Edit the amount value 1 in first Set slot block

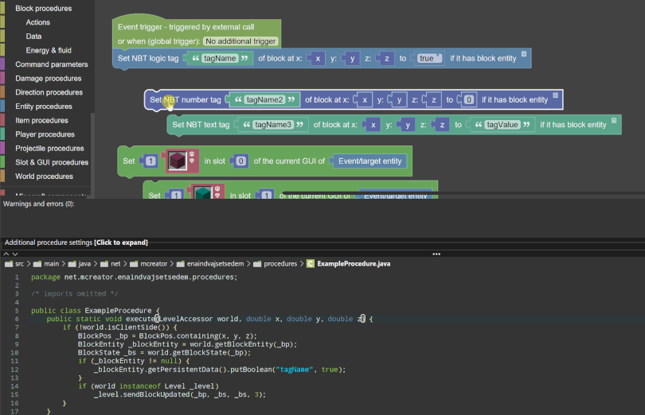coord(151,161)
